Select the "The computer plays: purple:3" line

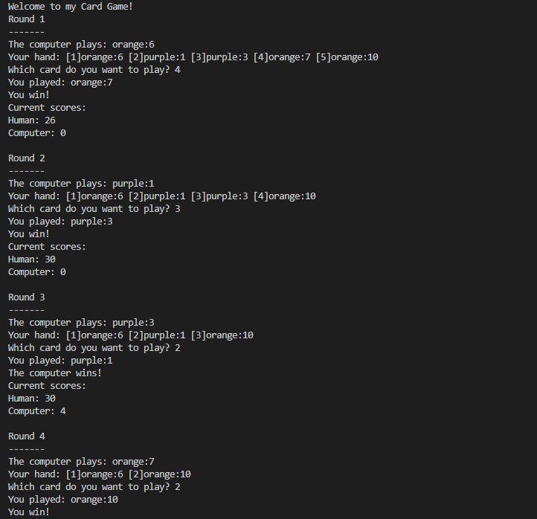click(81, 323)
